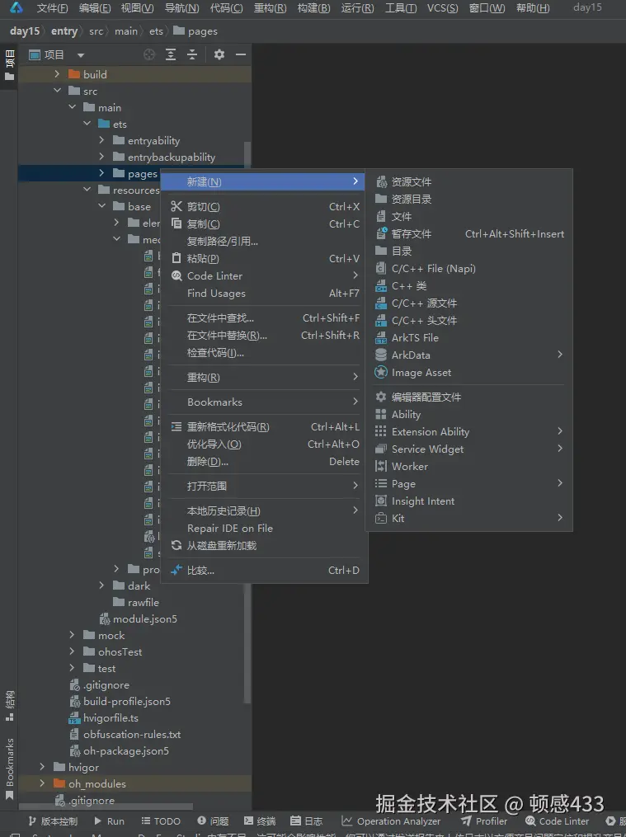The height and width of the screenshot is (837, 626).
Task: Click the Extension Ability dots icon
Action: pyautogui.click(x=381, y=431)
